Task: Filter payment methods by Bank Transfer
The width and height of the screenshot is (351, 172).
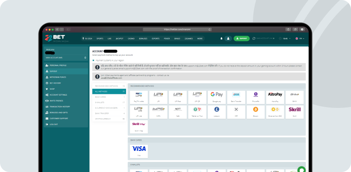Action: (x=109, y=113)
